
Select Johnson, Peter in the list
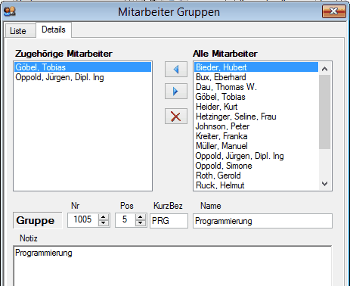click(256, 126)
